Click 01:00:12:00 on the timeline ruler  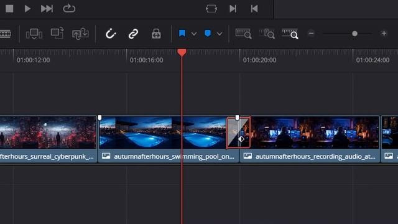pyautogui.click(x=33, y=60)
